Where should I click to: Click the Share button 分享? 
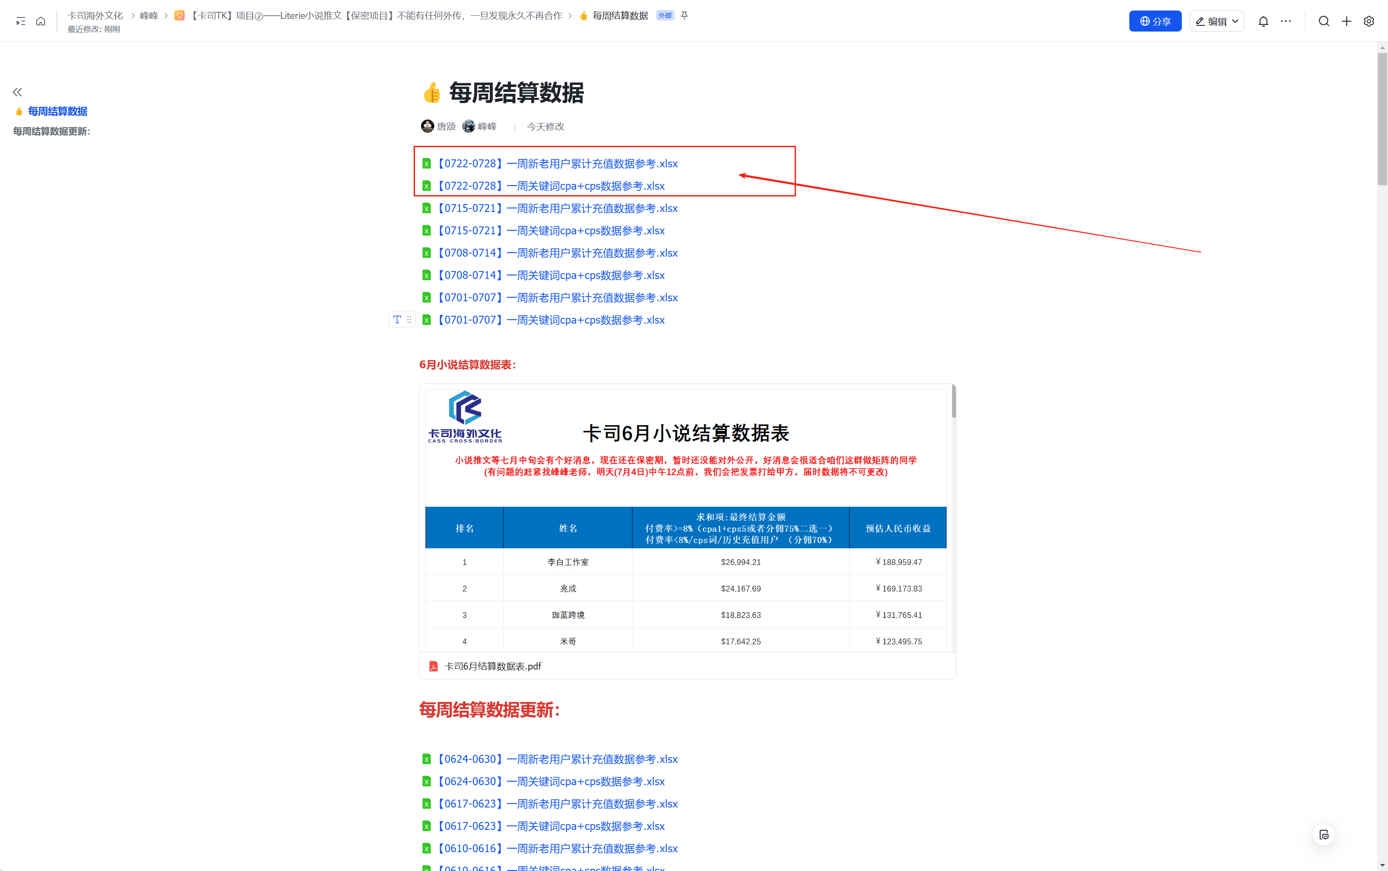[1155, 21]
